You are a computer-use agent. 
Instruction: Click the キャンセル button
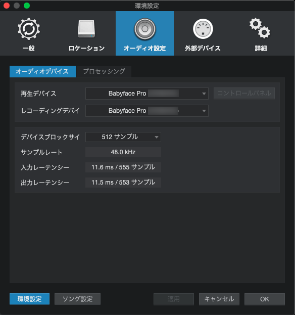tap(219, 299)
